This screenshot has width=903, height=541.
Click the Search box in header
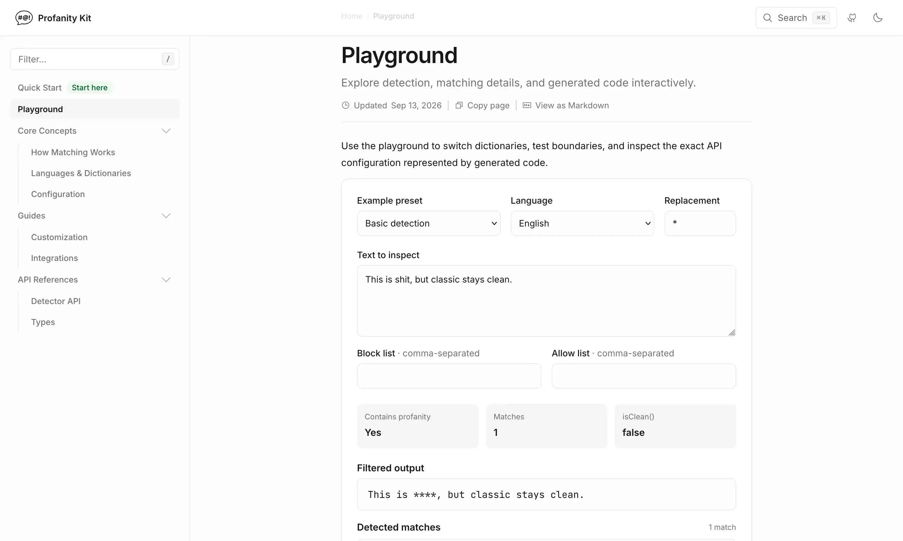[x=796, y=18]
